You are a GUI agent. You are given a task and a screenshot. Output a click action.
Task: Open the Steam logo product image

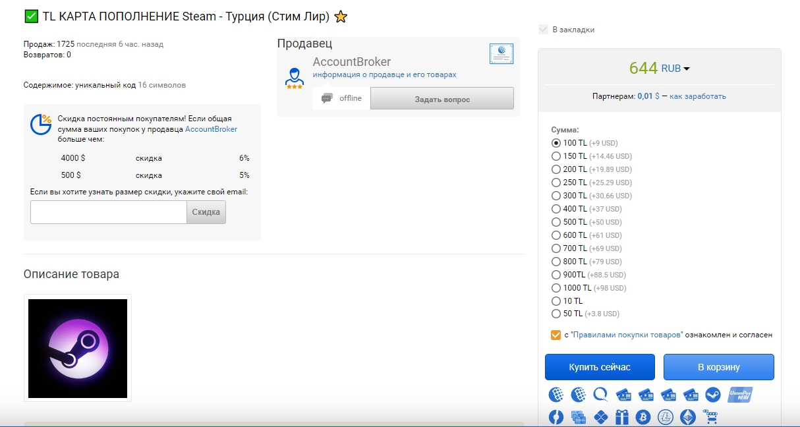pos(78,348)
